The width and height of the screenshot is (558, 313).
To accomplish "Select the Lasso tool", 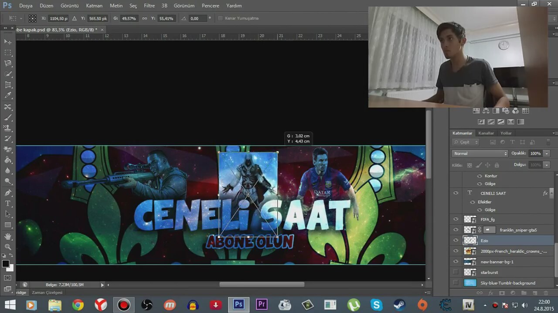I will tap(8, 63).
